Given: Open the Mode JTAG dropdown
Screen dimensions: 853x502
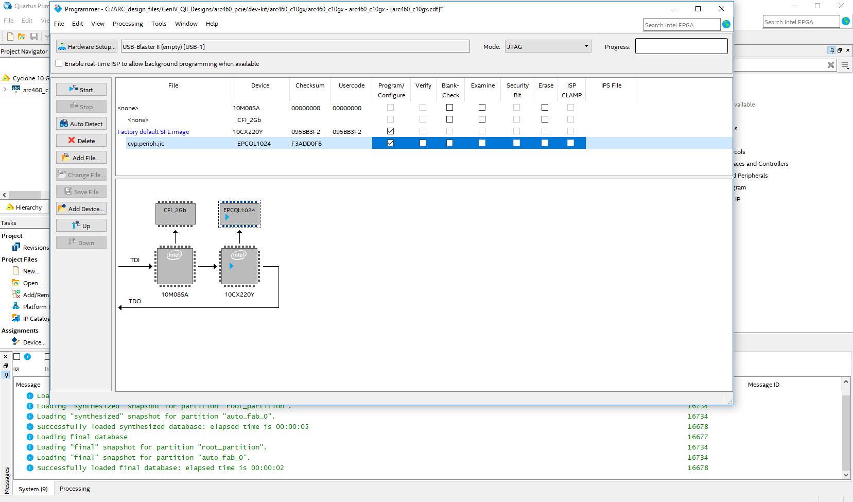Looking at the screenshot, I should [x=548, y=46].
